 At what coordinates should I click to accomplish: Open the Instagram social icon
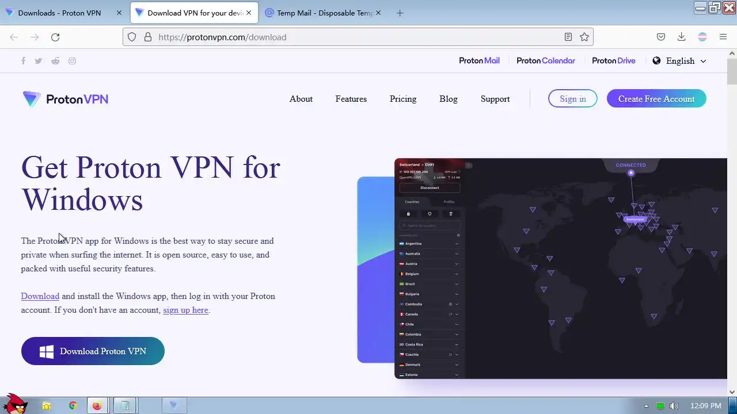click(72, 61)
